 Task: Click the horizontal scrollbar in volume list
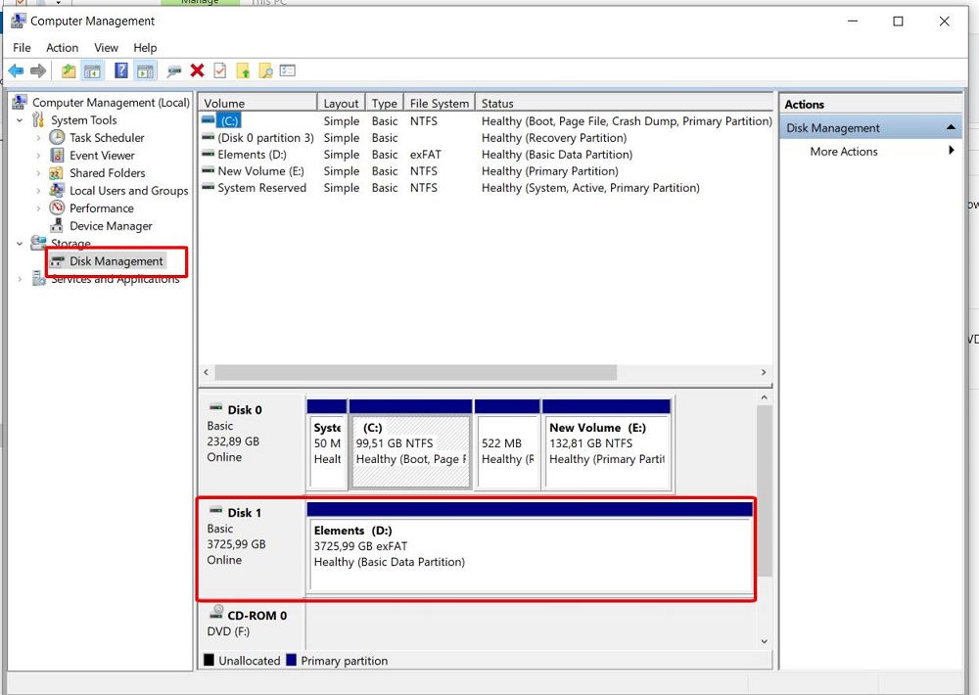[x=415, y=373]
